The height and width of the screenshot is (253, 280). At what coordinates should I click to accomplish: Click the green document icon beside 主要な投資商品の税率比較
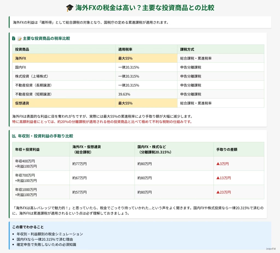pos(14,39)
